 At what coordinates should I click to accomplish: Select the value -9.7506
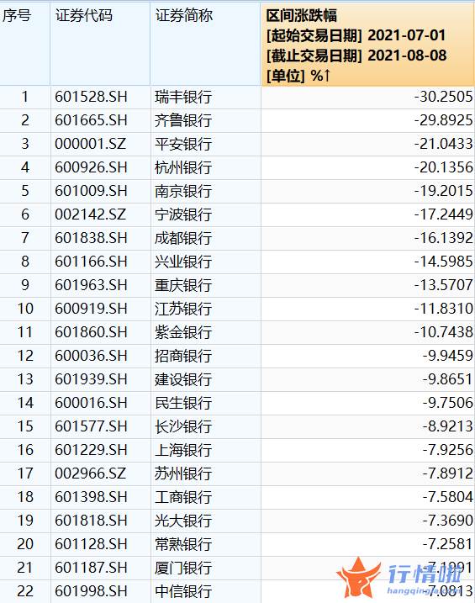pyautogui.click(x=448, y=403)
